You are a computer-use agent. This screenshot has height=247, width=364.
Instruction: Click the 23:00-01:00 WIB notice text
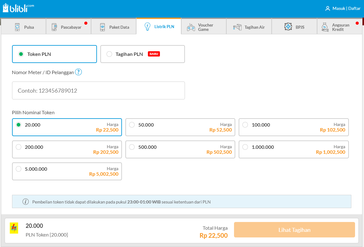[x=144, y=202]
